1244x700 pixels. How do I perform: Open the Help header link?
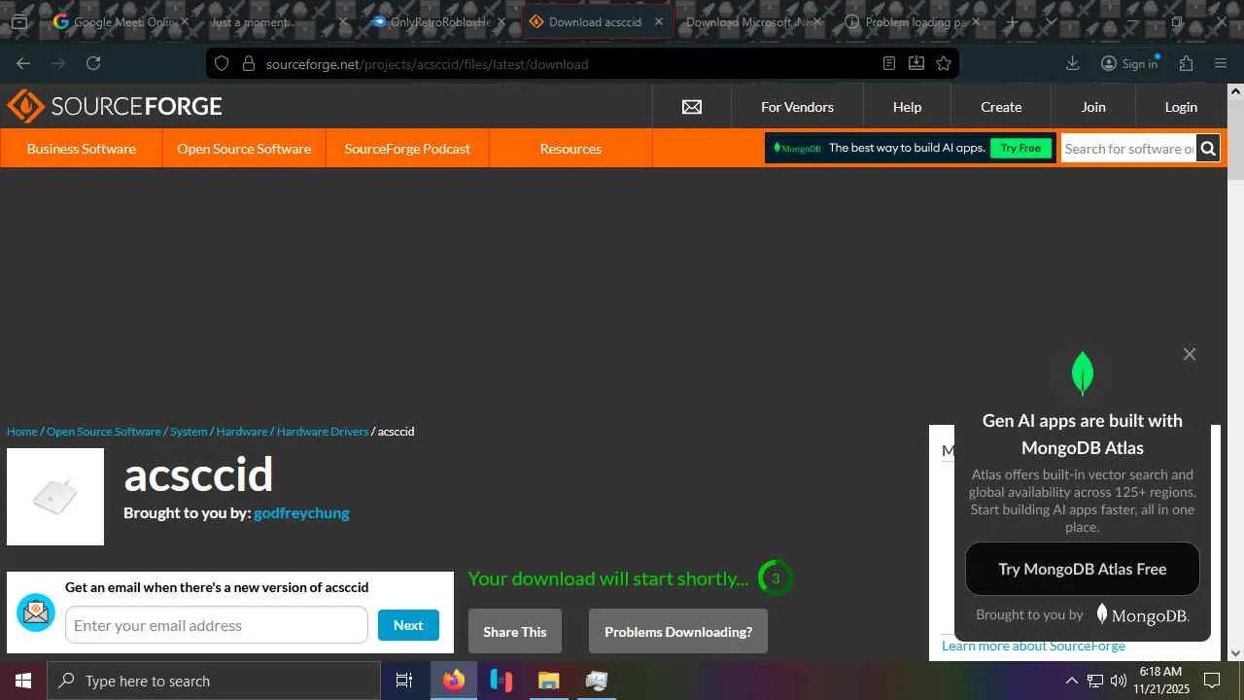907,107
